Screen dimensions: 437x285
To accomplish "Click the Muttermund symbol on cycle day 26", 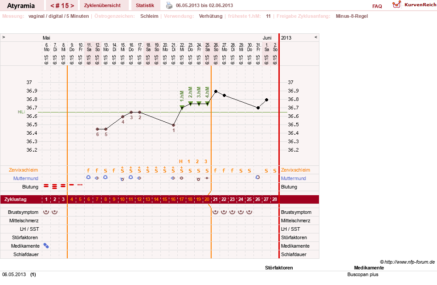I will point(257,177).
